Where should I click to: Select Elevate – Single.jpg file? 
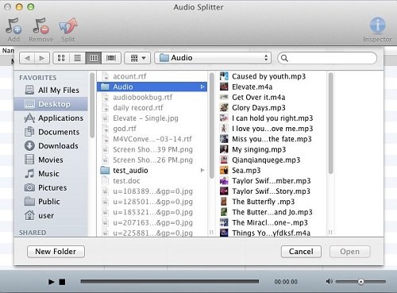coord(152,118)
